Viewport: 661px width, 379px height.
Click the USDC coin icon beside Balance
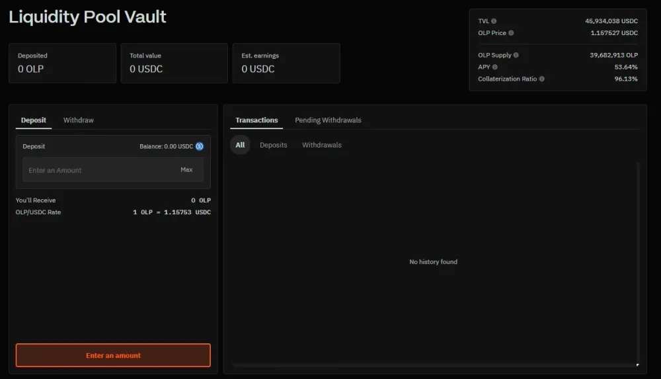click(200, 146)
